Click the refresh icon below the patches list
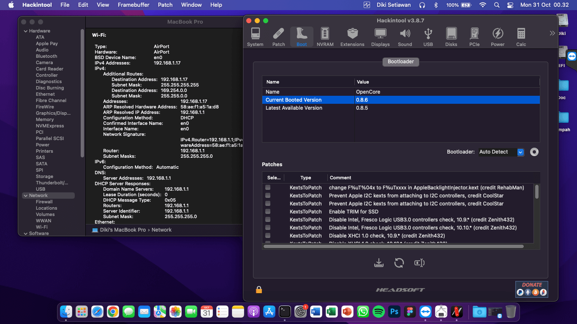577x324 pixels. (399, 263)
